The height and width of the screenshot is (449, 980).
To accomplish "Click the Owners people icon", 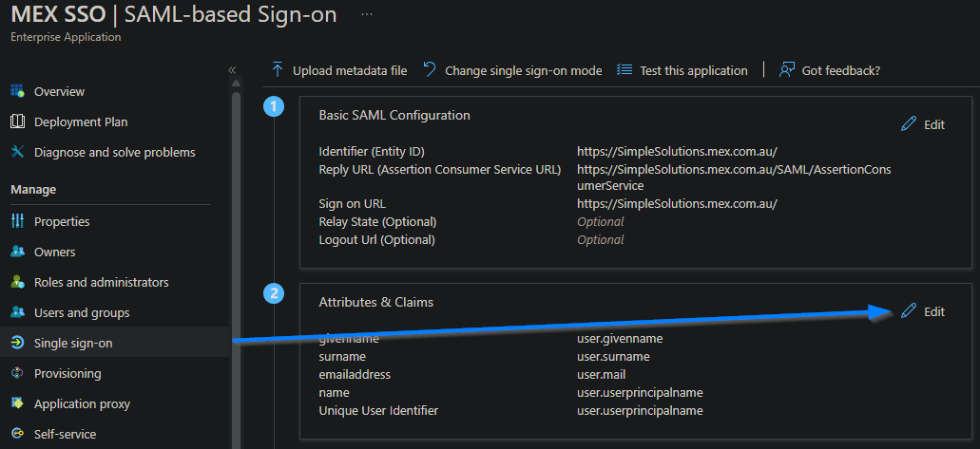I will 17,252.
